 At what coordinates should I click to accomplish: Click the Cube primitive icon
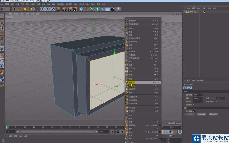pyautogui.click(x=82, y=9)
